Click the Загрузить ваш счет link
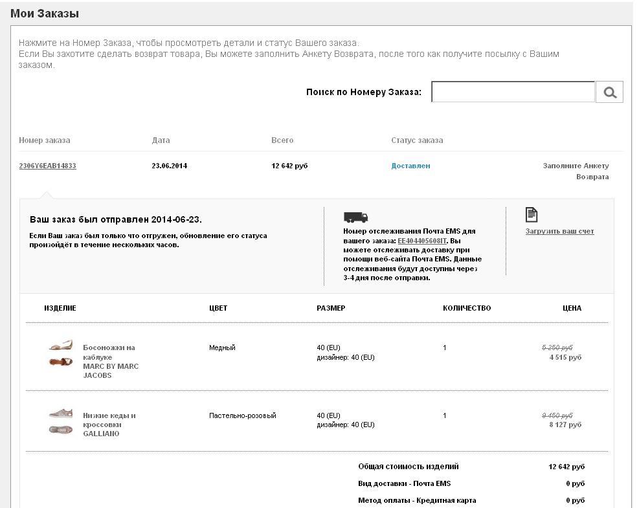Screen dimensions: 639x508 pos(559,231)
